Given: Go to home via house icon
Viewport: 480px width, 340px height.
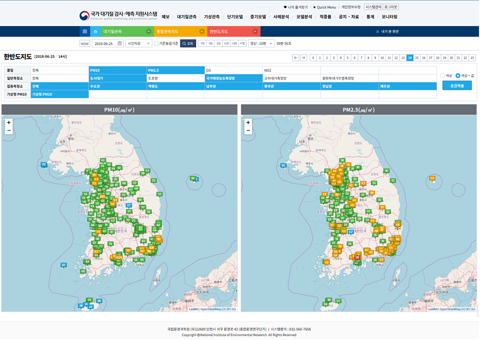Looking at the screenshot, I should [x=95, y=32].
